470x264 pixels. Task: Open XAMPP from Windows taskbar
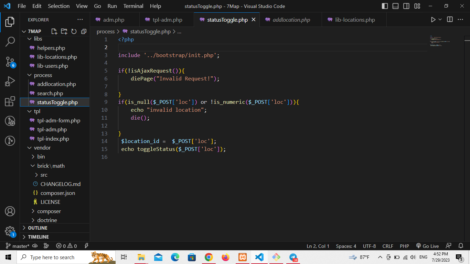[x=243, y=257]
